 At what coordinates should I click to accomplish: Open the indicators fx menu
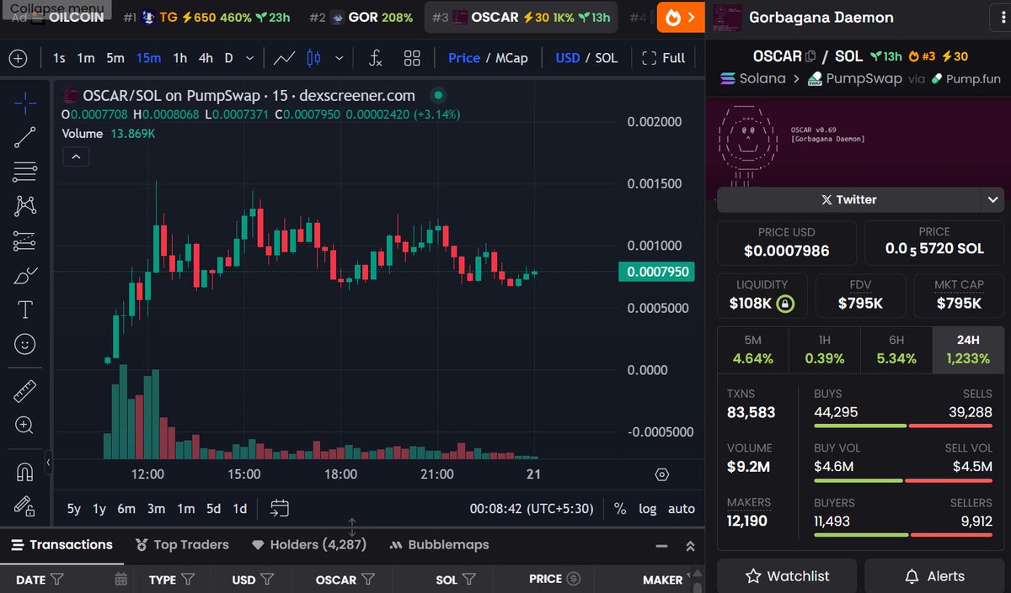point(376,58)
